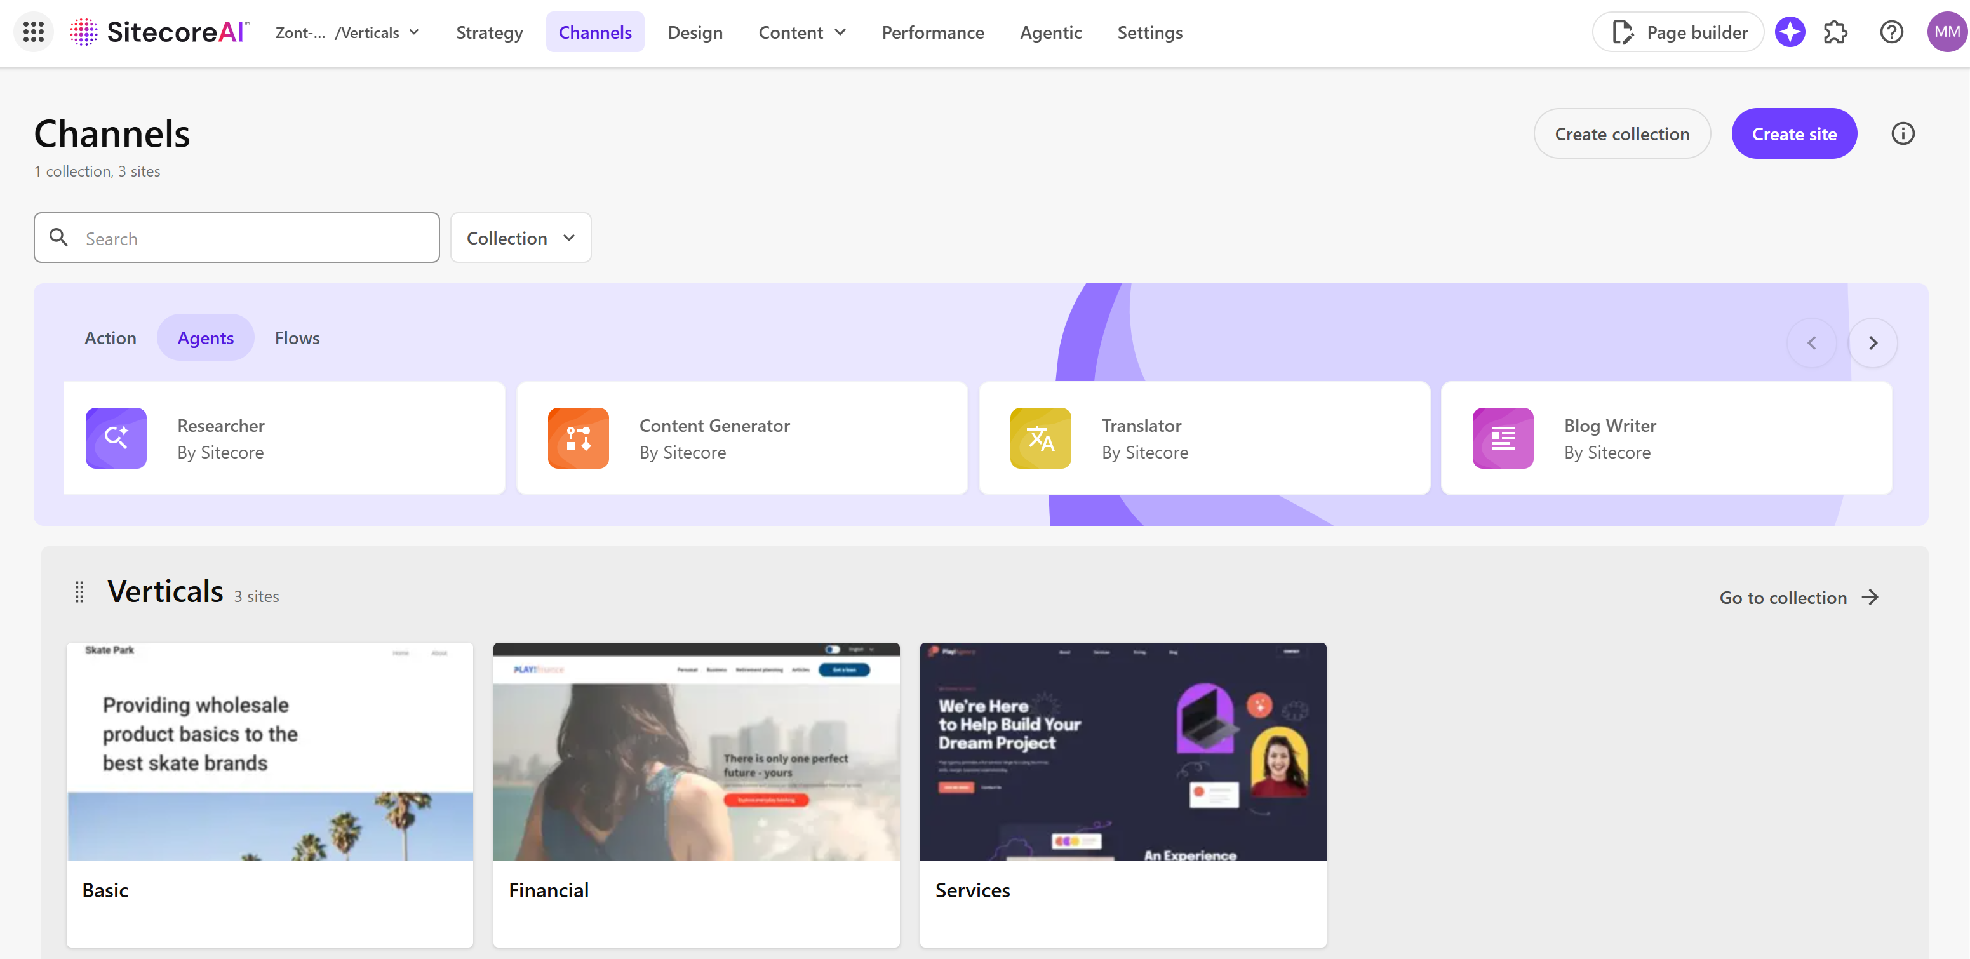This screenshot has height=959, width=1970.
Task: Switch to the Flows tab
Action: coord(297,338)
